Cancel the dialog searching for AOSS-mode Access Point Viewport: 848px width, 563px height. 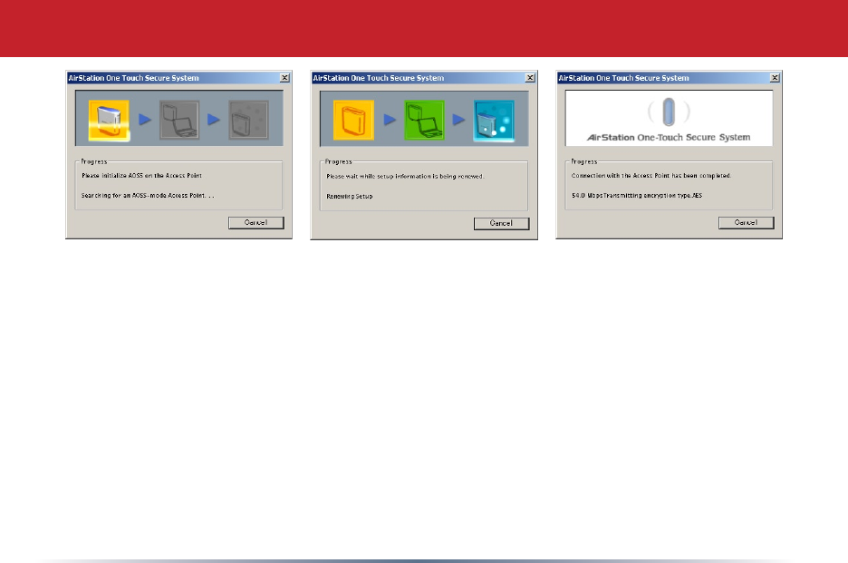256,222
